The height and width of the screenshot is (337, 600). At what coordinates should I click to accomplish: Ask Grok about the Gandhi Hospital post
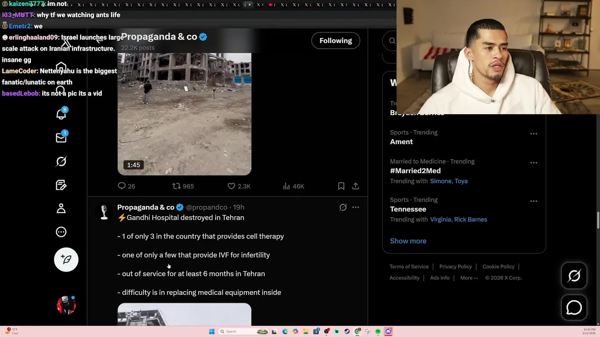(x=343, y=207)
